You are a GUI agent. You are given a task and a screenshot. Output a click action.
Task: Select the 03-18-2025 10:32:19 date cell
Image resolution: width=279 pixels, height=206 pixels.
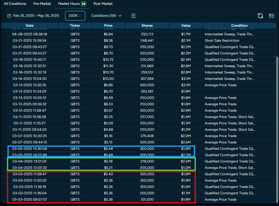[29, 72]
